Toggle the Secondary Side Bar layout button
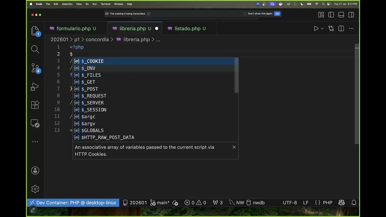This screenshot has width=386, height=217. coord(351,15)
